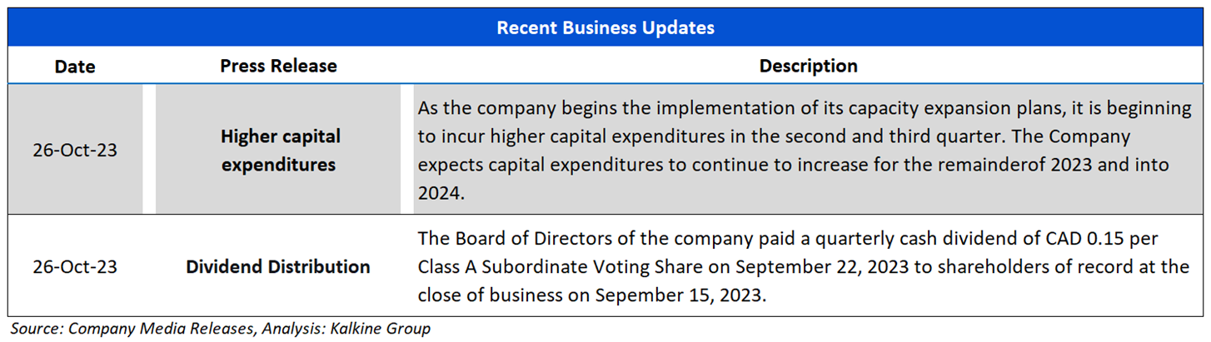Click the line starting 'As the company begins'
Screen dimensions: 1211x342
pyautogui.click(x=805, y=108)
